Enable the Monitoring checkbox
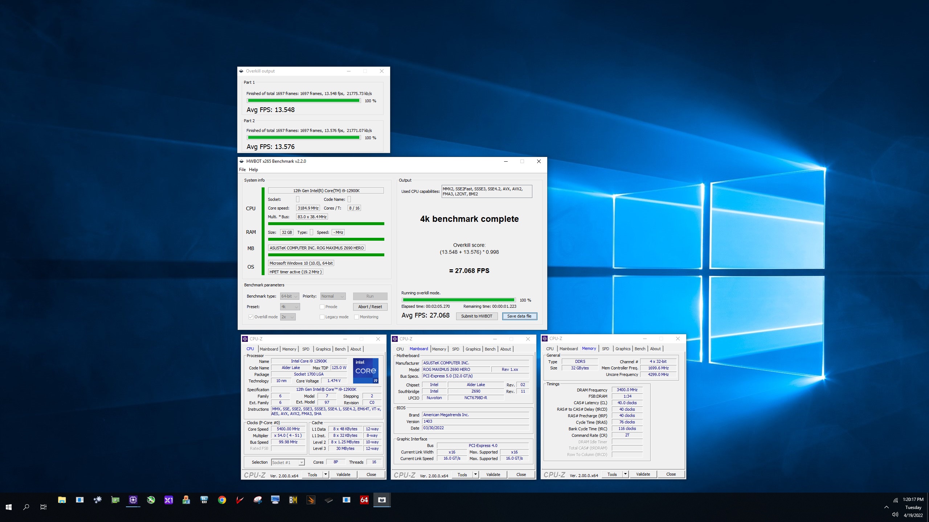The height and width of the screenshot is (522, 929). coord(356,317)
